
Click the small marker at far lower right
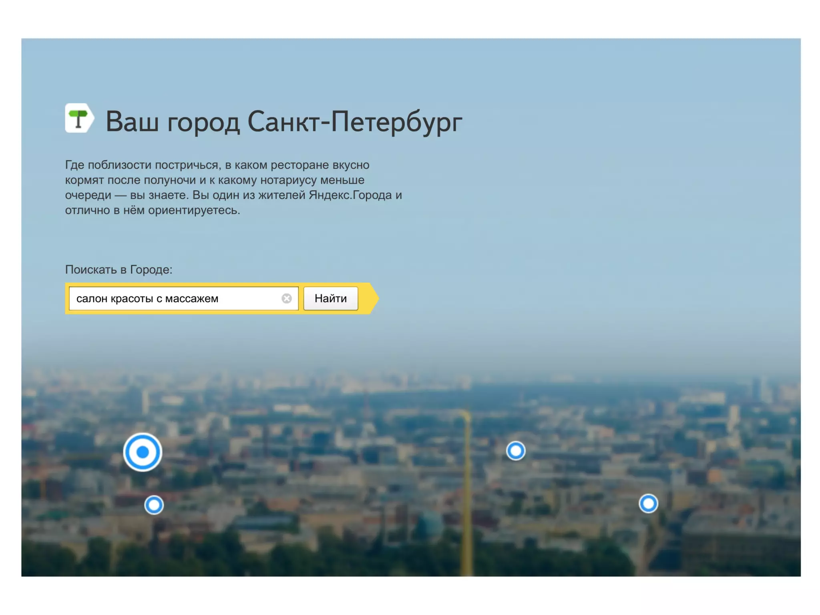tap(648, 503)
